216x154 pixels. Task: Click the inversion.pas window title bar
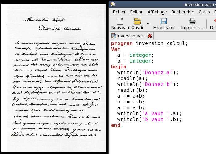click(x=163, y=4)
